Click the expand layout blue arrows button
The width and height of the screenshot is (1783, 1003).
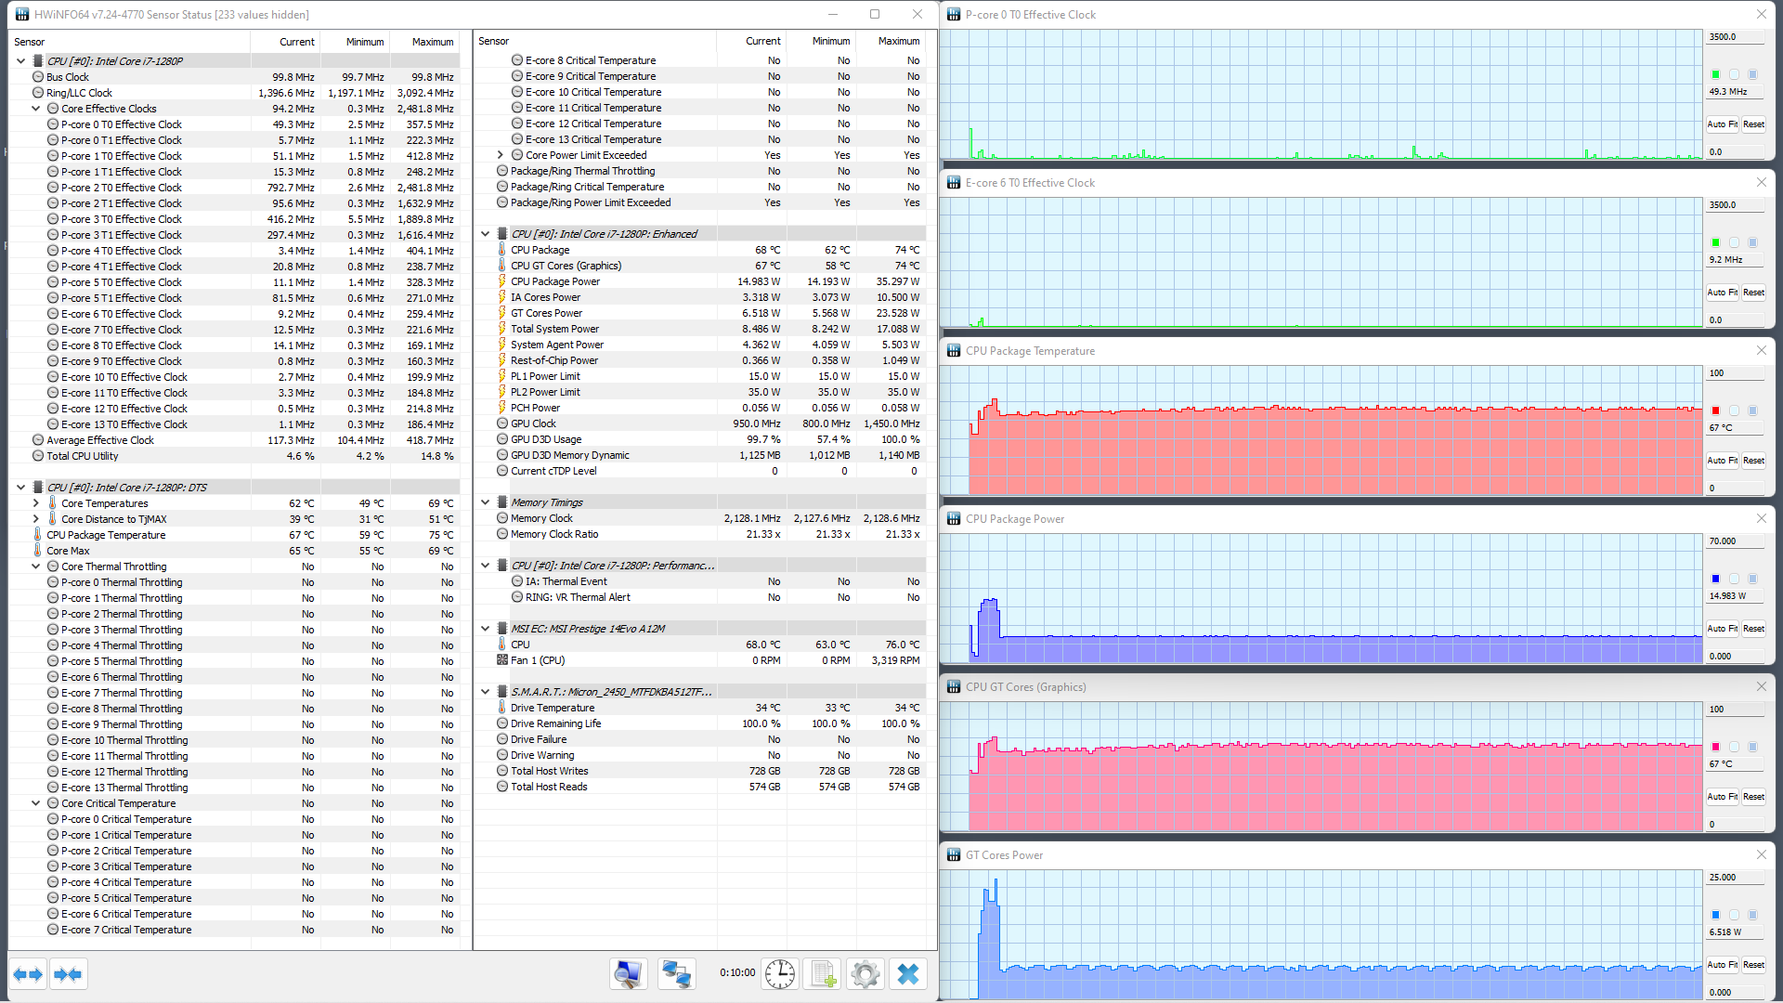(x=28, y=974)
